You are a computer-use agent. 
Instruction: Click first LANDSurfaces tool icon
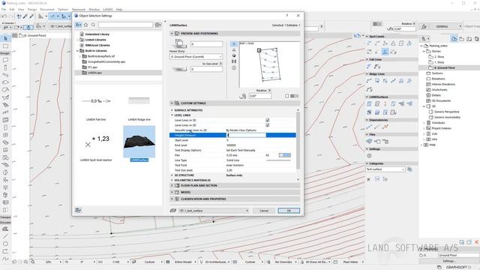[x=369, y=104]
